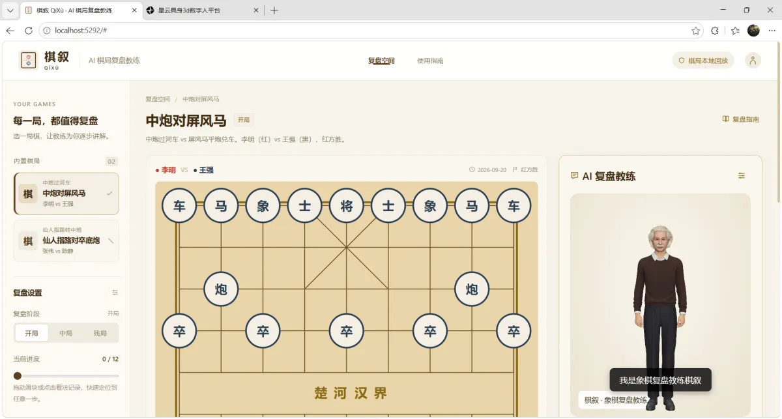Click 复盘空间 in the breadcrumb

[158, 99]
